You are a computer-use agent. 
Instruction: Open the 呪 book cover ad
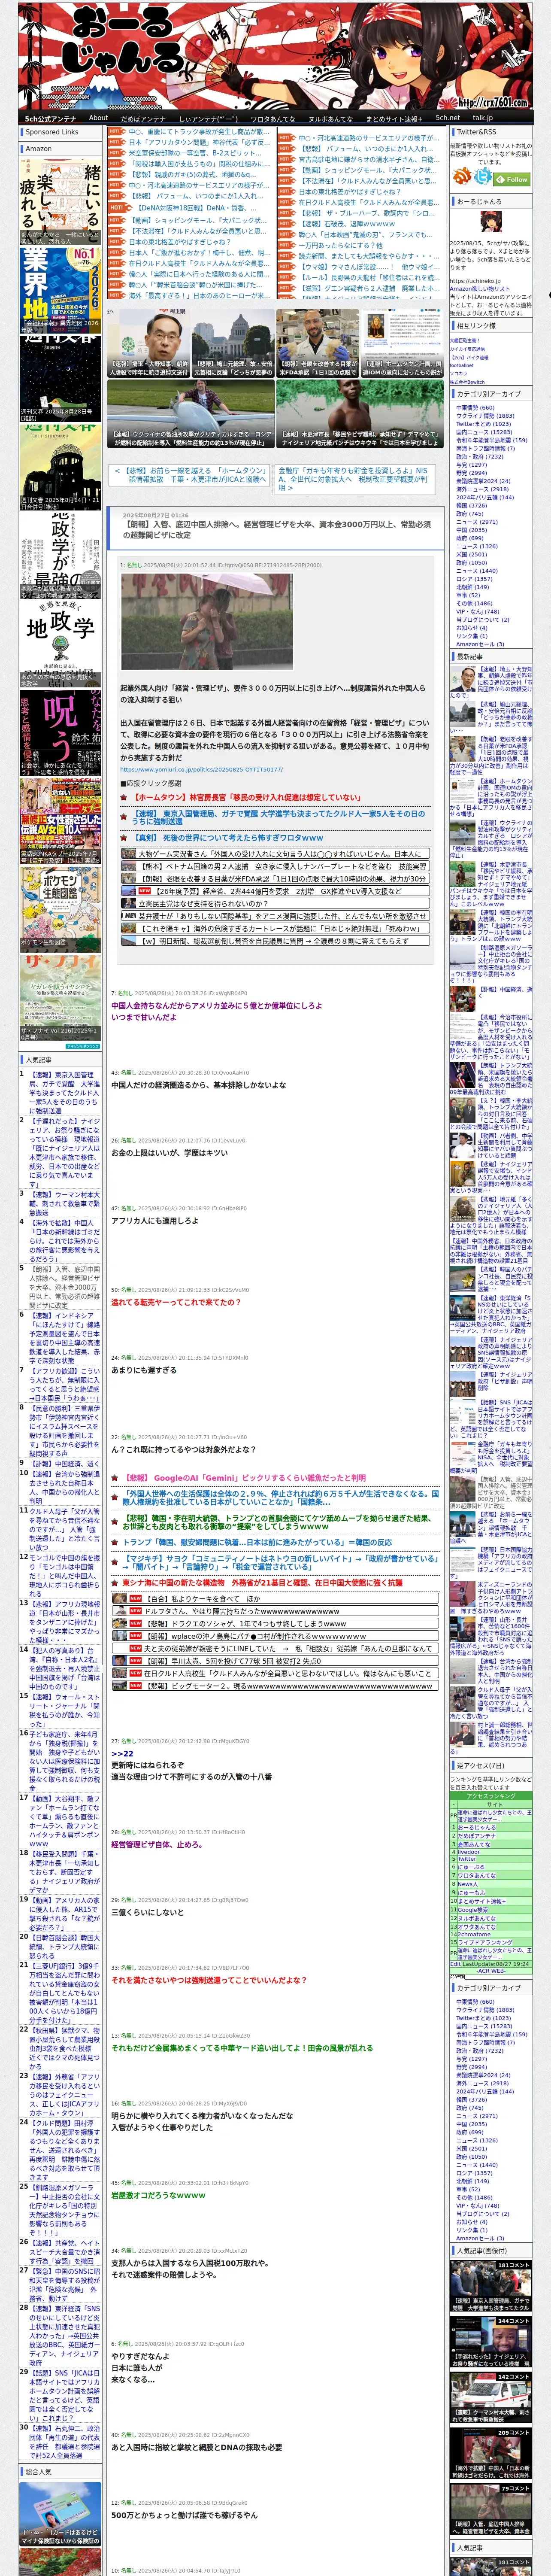click(x=60, y=733)
